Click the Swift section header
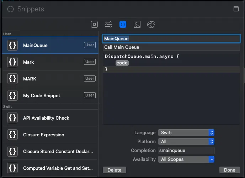 (x=7, y=106)
